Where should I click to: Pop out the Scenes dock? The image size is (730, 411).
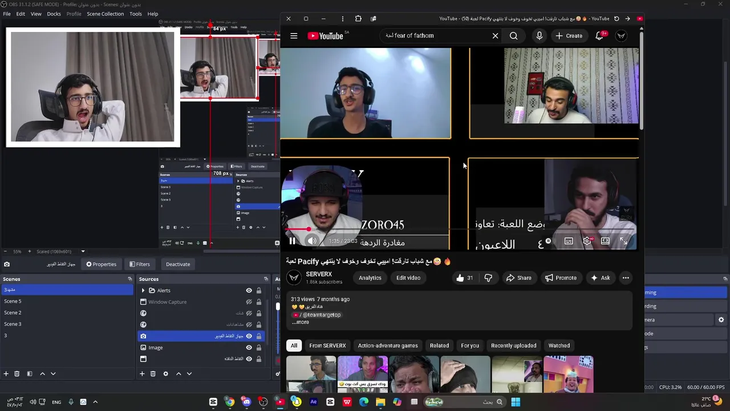130,279
